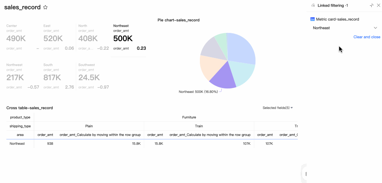
Task: Click the Northeast 500K (16.80%) pie label
Action: coord(198,92)
